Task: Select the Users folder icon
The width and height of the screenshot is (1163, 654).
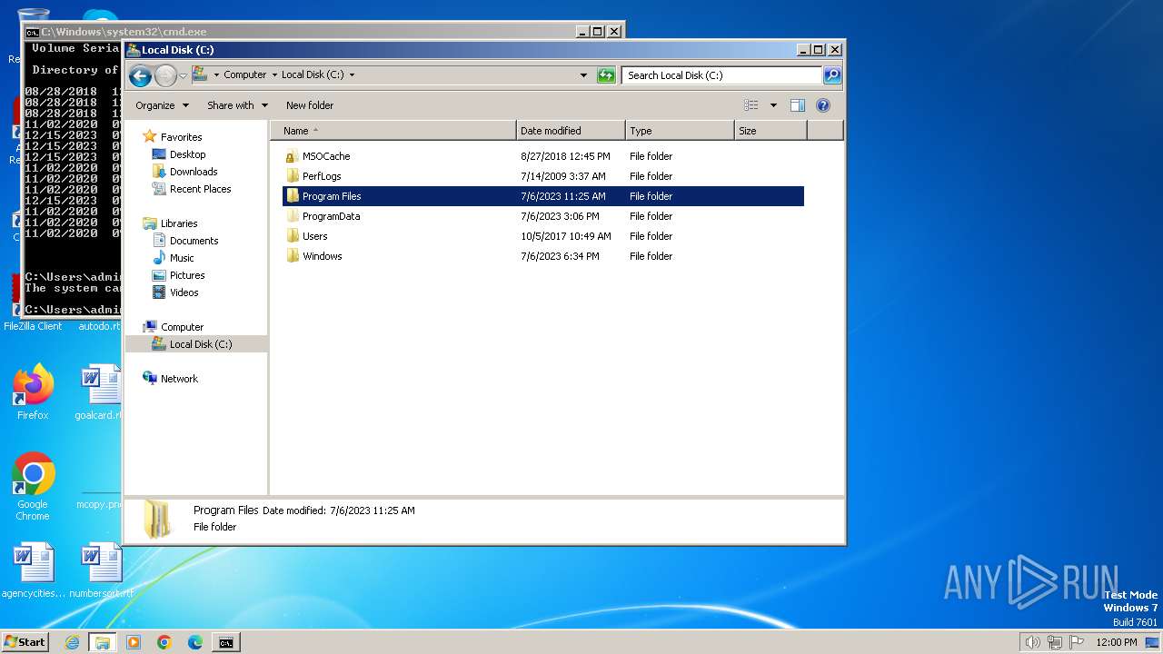Action: pyautogui.click(x=292, y=236)
